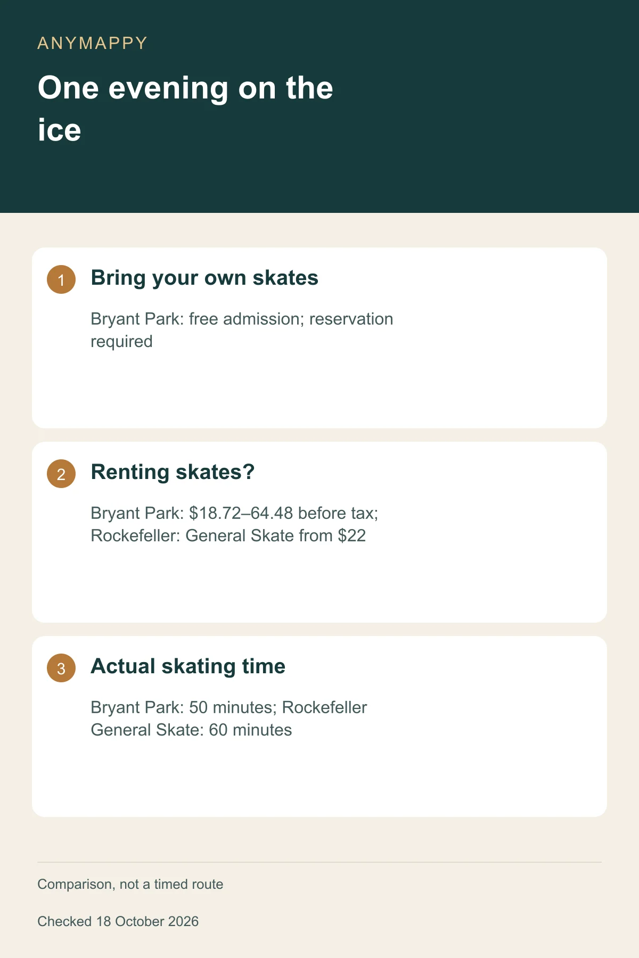Image resolution: width=639 pixels, height=958 pixels.
Task: Click the number 1 step badge
Action: (61, 279)
